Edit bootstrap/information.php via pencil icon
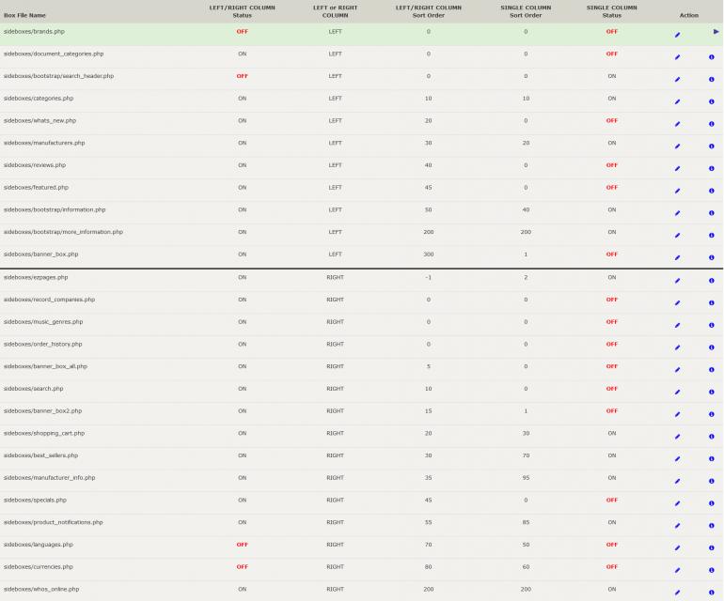The image size is (724, 601). (x=677, y=213)
